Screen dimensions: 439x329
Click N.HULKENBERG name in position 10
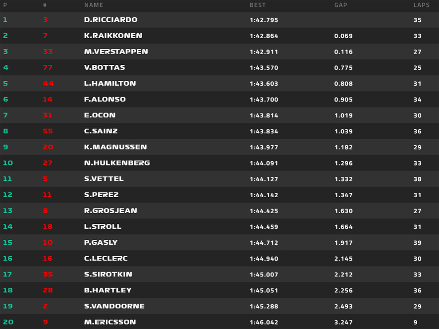point(117,163)
